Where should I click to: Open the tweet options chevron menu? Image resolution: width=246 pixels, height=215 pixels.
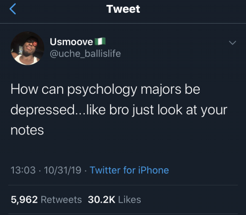point(232,43)
